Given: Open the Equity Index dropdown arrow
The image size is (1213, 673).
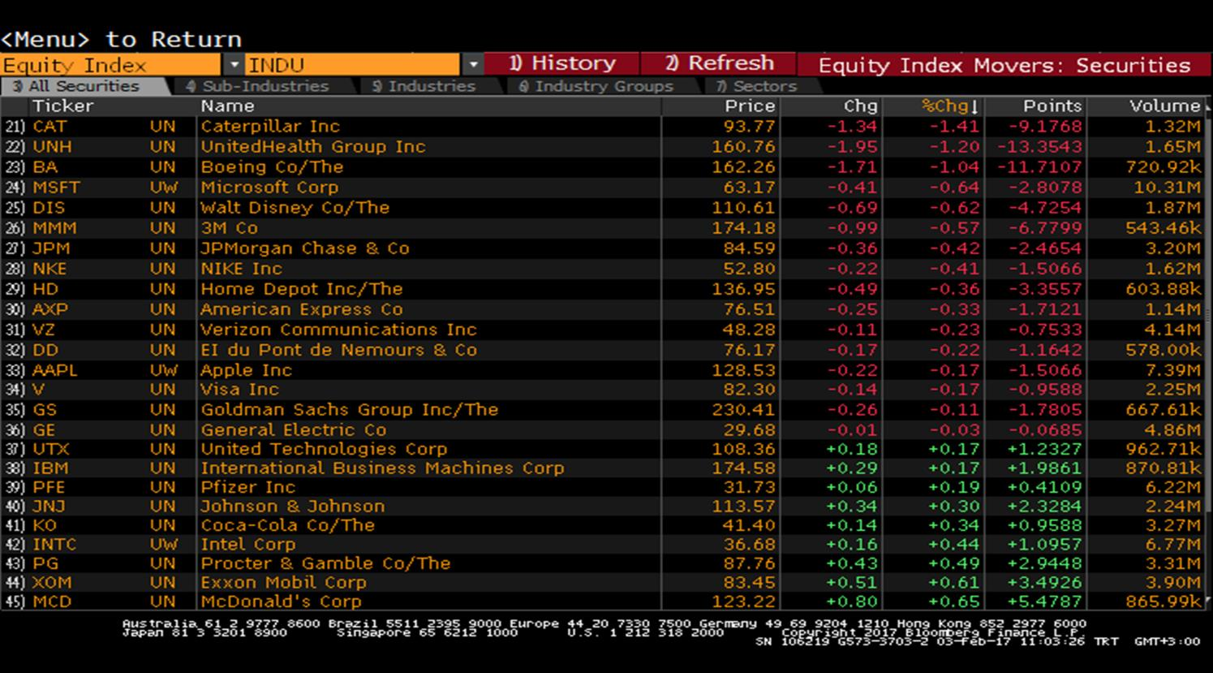Looking at the screenshot, I should [x=233, y=65].
